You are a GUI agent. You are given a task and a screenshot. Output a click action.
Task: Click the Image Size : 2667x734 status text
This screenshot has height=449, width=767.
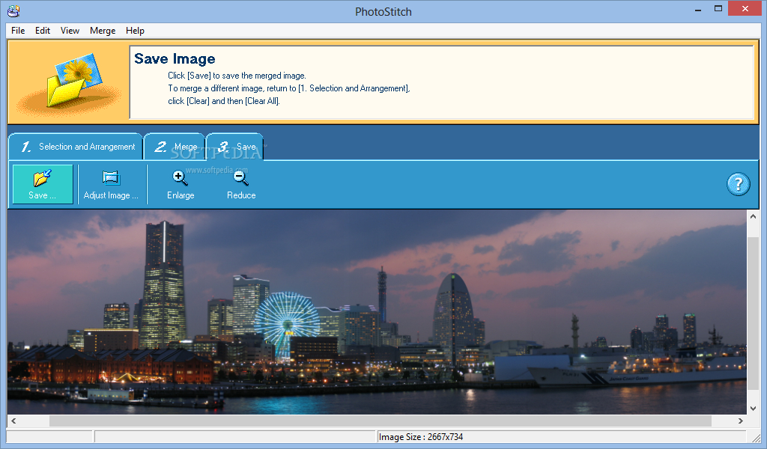coord(421,437)
